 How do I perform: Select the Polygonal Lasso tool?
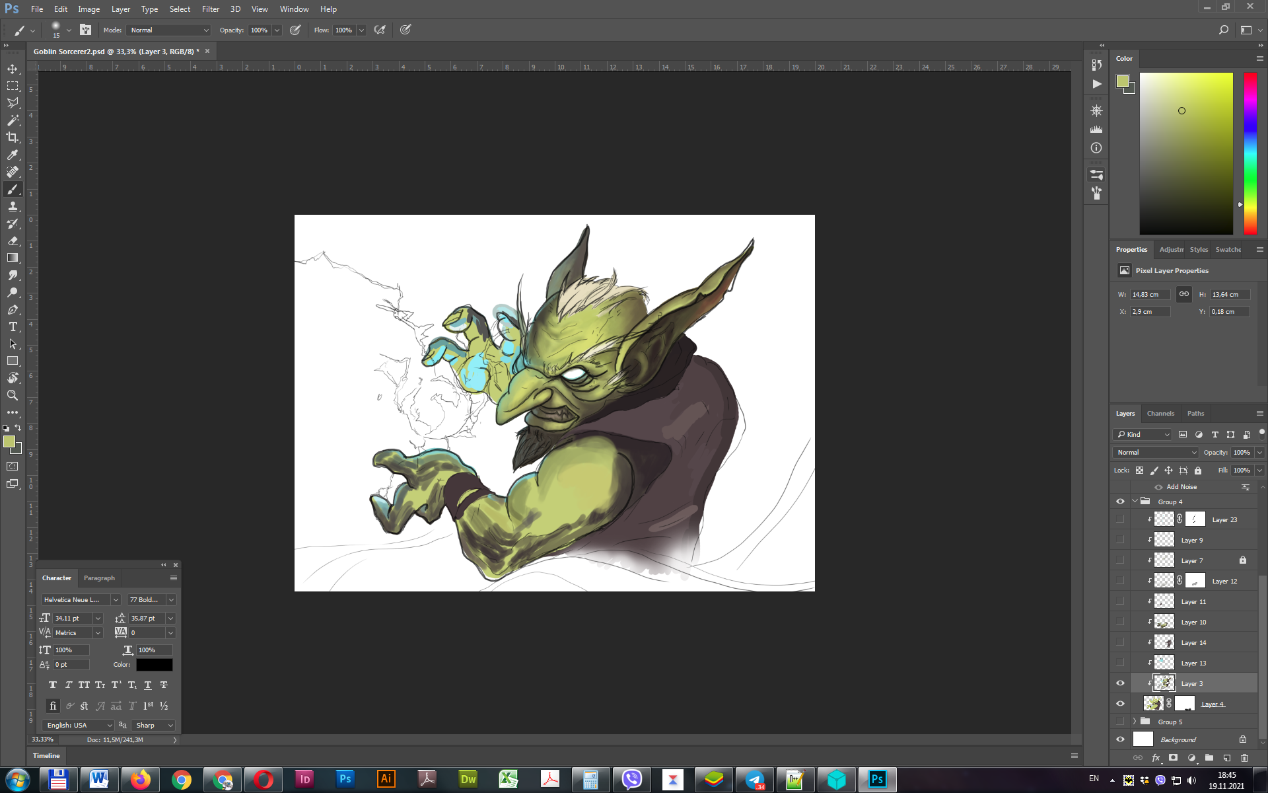tap(13, 103)
